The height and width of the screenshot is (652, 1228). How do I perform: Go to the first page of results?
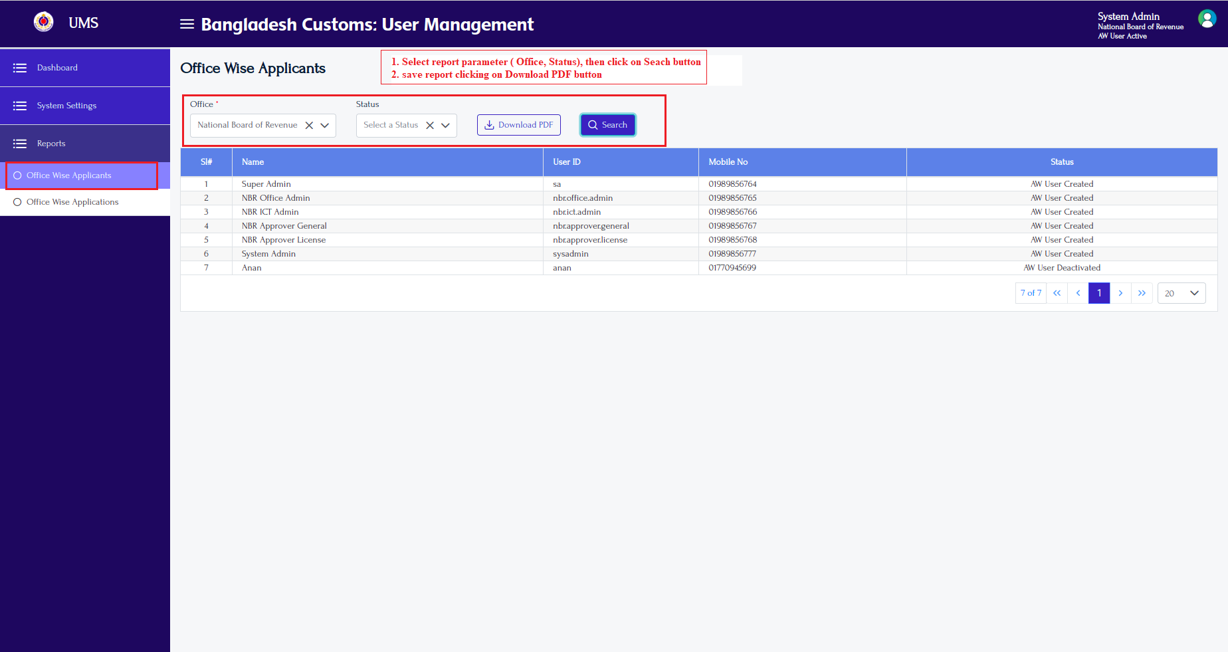(1057, 293)
